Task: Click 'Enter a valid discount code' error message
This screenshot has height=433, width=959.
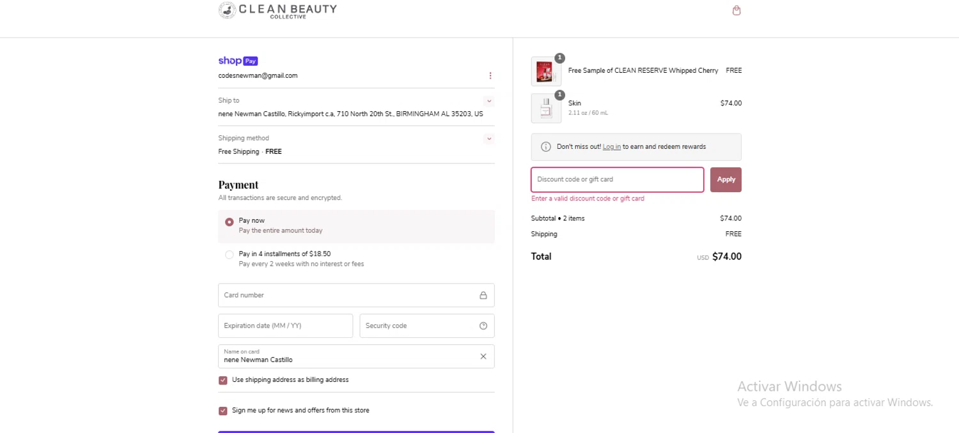Action: (x=588, y=199)
